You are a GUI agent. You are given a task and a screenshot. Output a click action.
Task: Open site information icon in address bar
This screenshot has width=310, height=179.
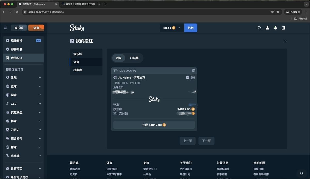25,12
